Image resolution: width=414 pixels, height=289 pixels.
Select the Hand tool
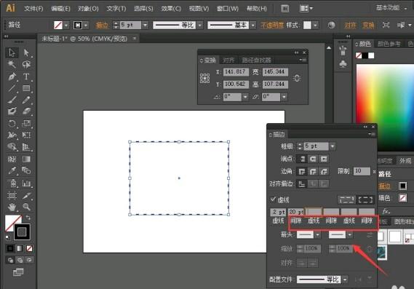click(x=12, y=207)
